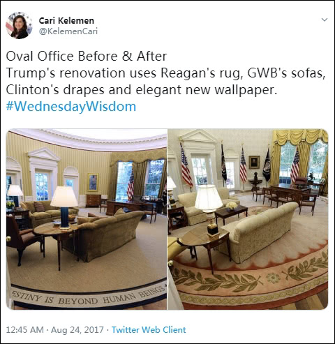Open the #WednesdayWisdom hashtag link
Image resolution: width=335 pixels, height=344 pixels.
71,107
